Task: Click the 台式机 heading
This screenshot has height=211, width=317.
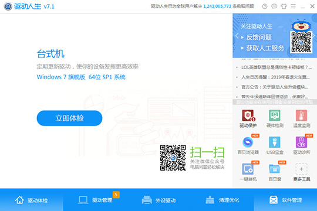Action: click(x=50, y=54)
